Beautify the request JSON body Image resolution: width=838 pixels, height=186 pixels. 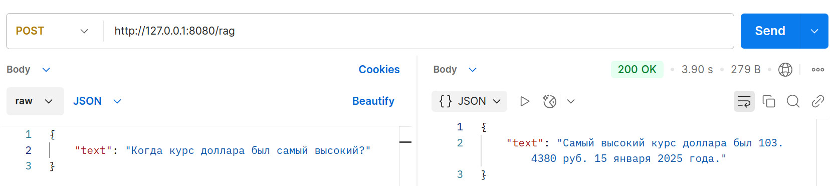coord(373,101)
